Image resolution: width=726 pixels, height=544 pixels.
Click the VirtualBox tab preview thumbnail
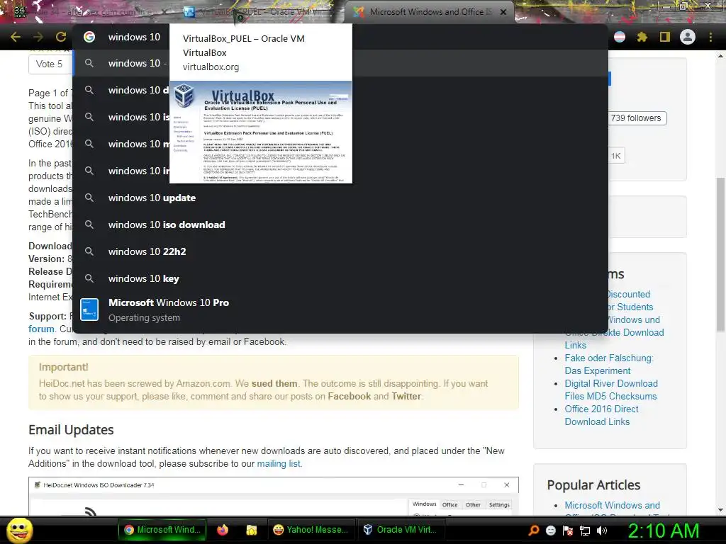tap(261, 132)
